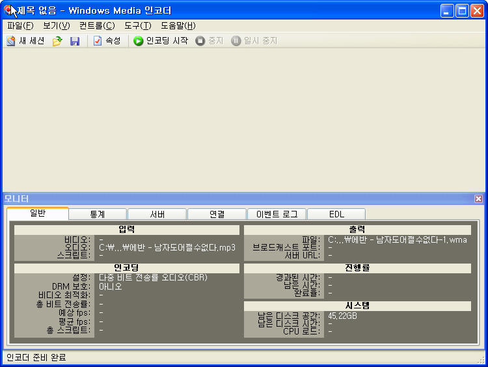
Task: Click the input audio path ending in .mp3
Action: coord(167,247)
